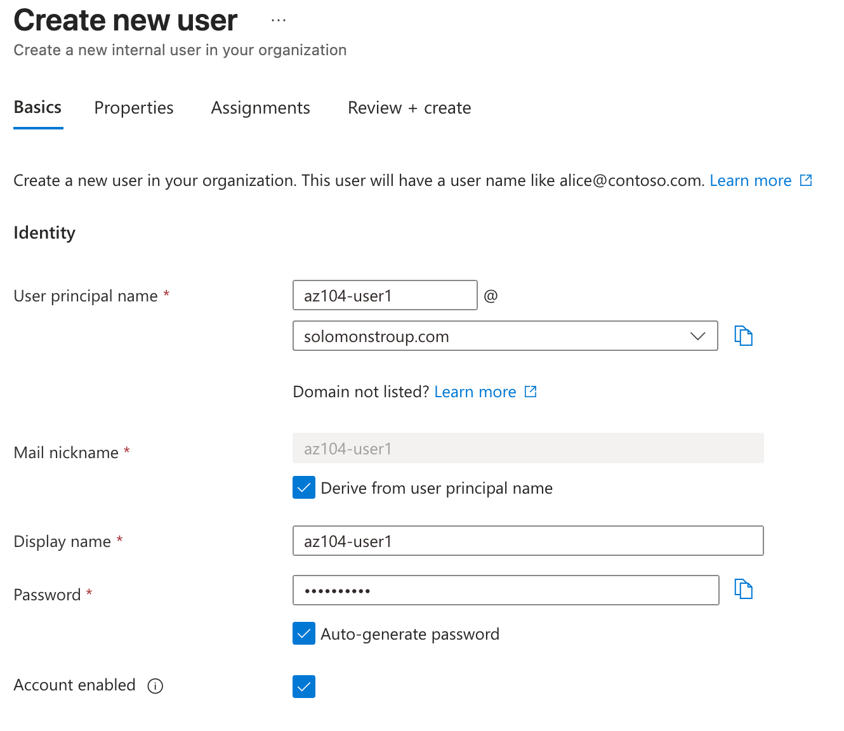Click inside the Password field
The width and height of the screenshot is (844, 731).
click(x=505, y=589)
